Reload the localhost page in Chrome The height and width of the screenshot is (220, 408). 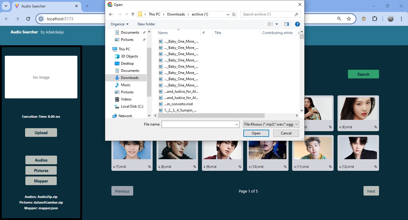coord(28,19)
